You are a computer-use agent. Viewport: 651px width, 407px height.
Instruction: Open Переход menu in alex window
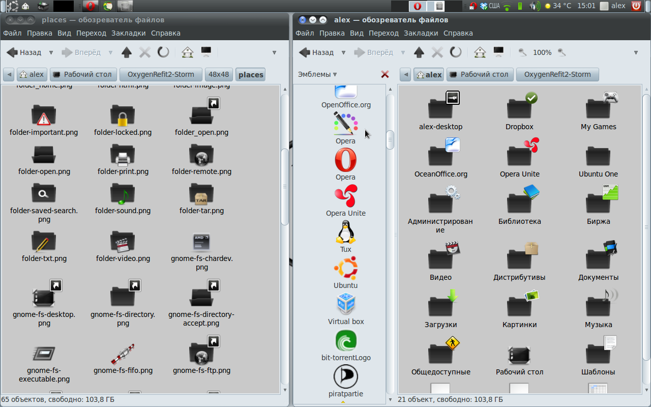[383, 33]
